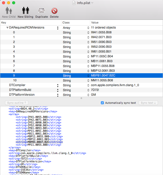The width and height of the screenshot is (163, 175).
Task: Select the DTPlatformVersion key row
Action: point(22,95)
